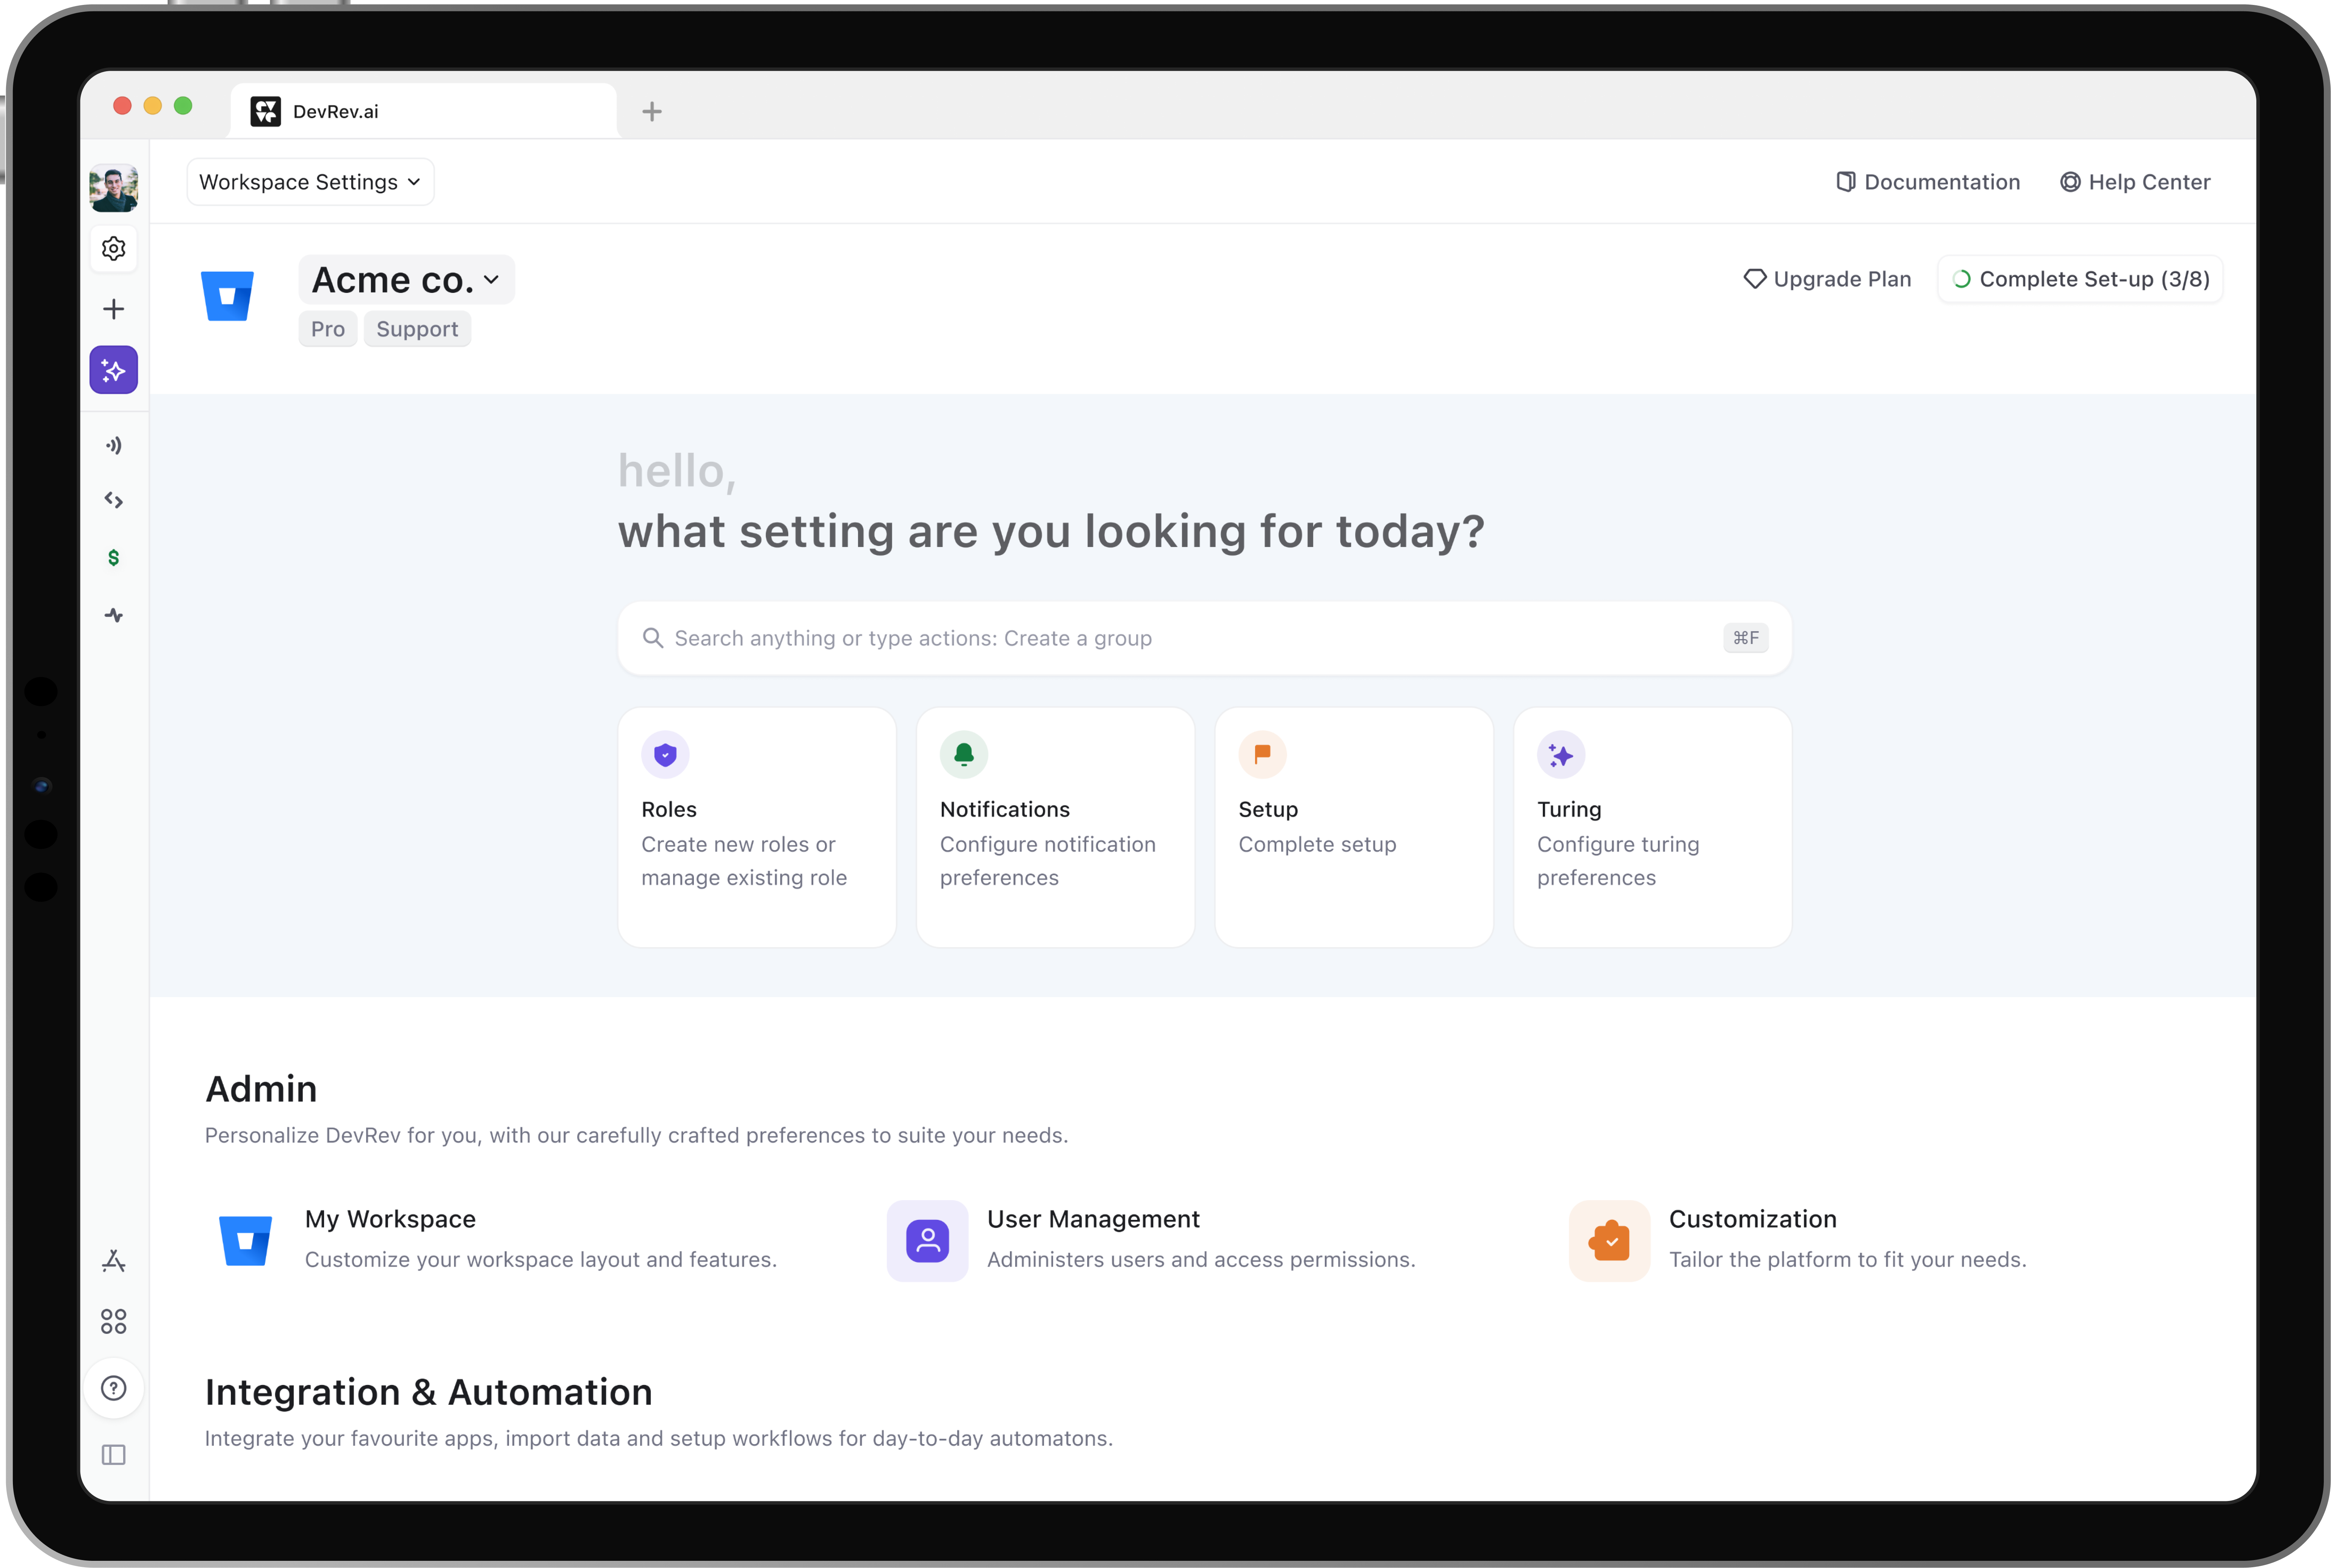
Task: Open the Help Center link
Action: [2135, 182]
